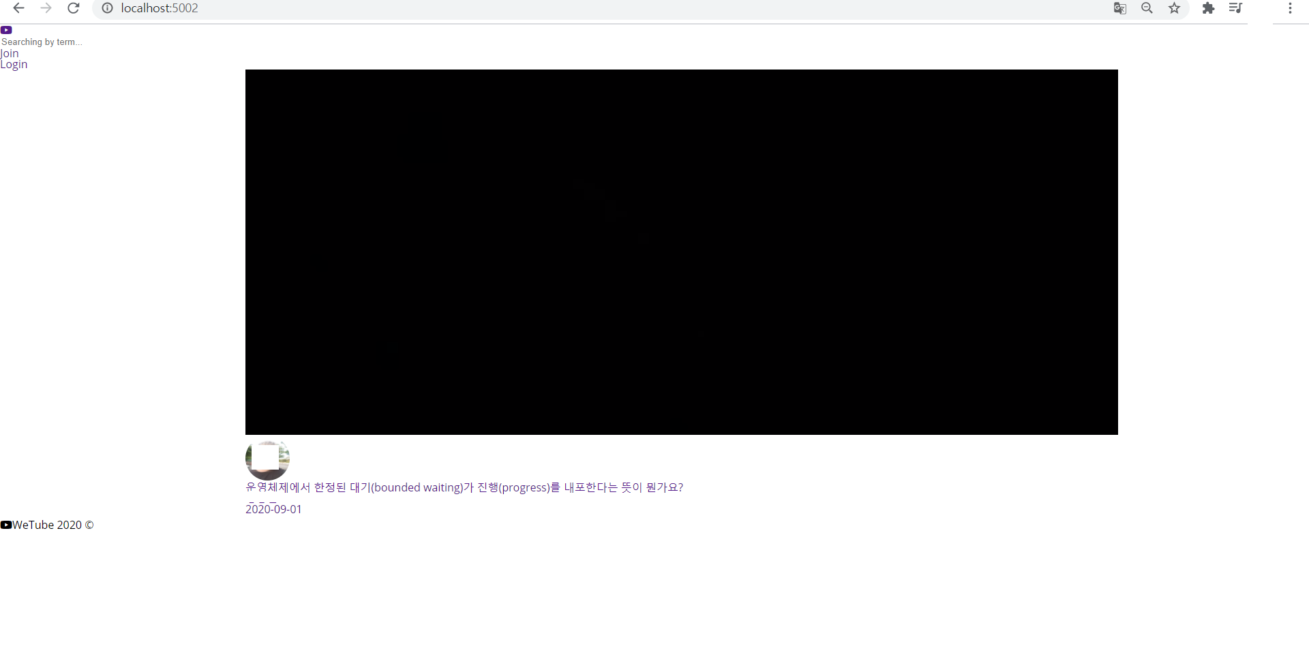The height and width of the screenshot is (655, 1309).
Task: View site information icon beside localhost:5002
Action: tap(107, 8)
